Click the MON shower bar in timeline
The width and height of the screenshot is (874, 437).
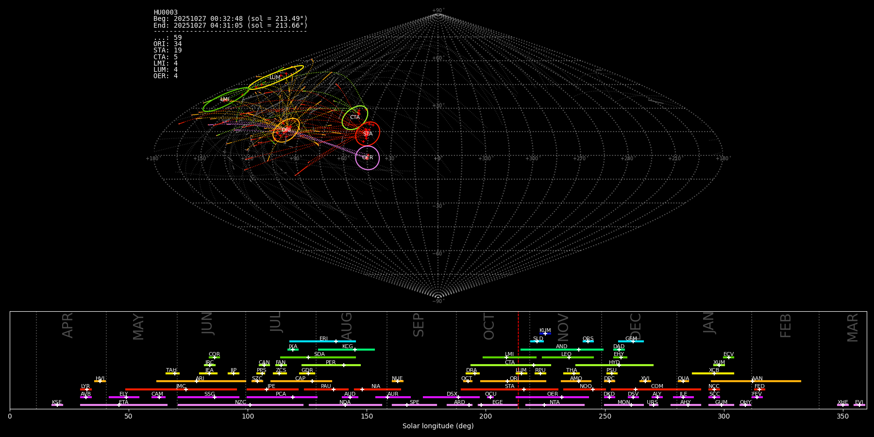coord(624,405)
